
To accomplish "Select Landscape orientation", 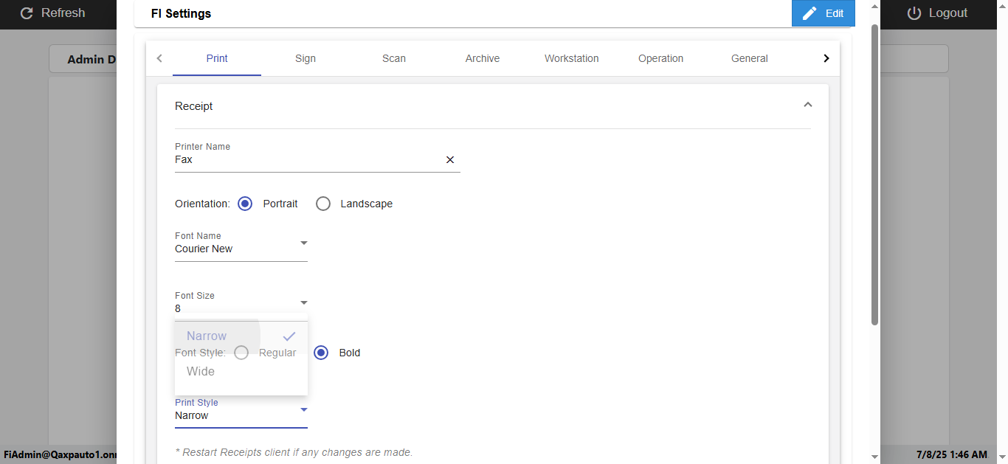I will pos(323,204).
